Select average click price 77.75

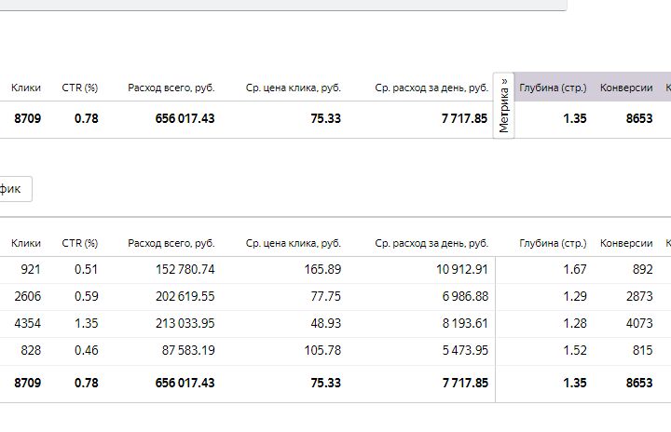click(326, 296)
